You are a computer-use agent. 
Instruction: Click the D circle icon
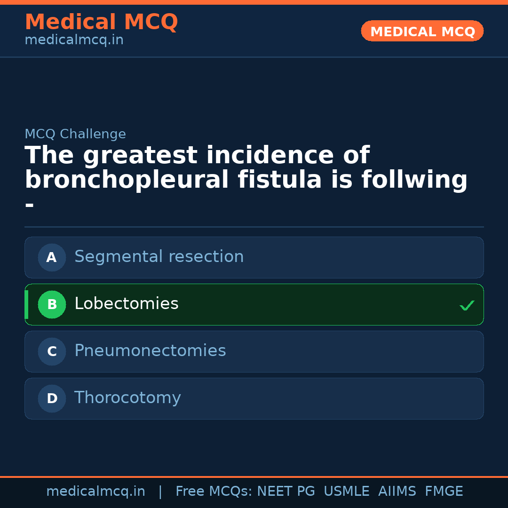(x=52, y=398)
